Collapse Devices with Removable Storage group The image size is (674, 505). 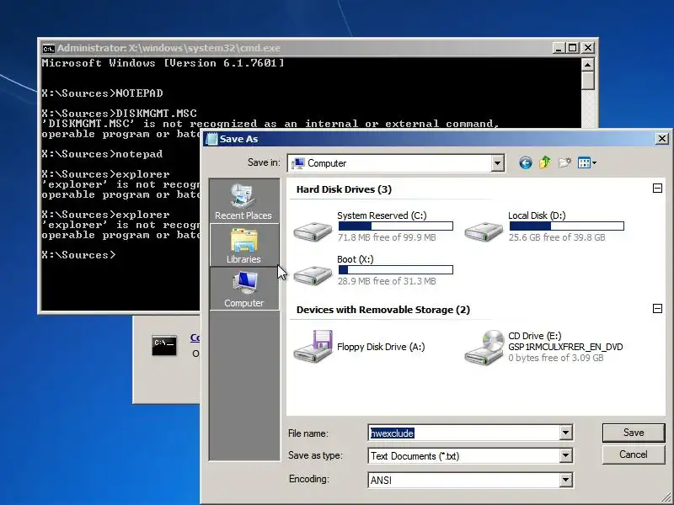point(657,308)
